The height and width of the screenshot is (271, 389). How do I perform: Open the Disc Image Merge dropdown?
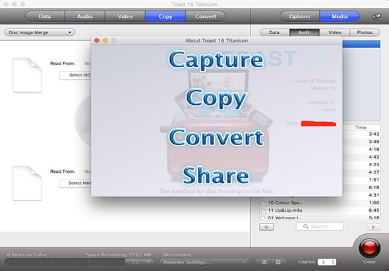point(40,32)
